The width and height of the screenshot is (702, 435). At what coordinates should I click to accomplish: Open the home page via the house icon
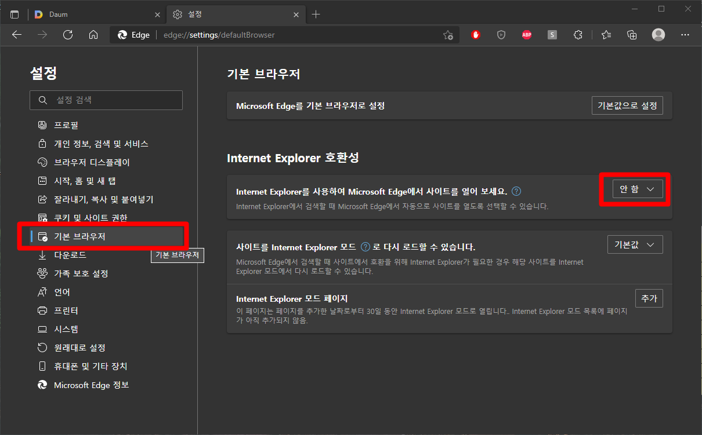pos(93,35)
